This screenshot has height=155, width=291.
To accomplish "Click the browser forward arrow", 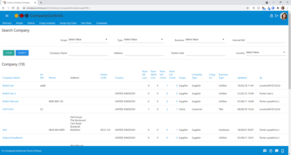I will 8,8.
